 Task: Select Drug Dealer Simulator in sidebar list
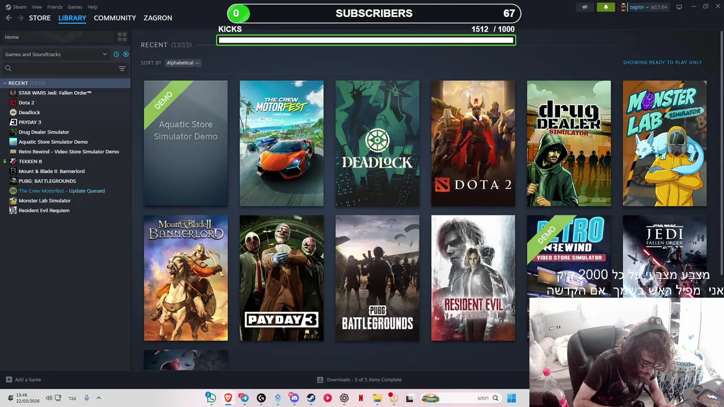(x=44, y=132)
